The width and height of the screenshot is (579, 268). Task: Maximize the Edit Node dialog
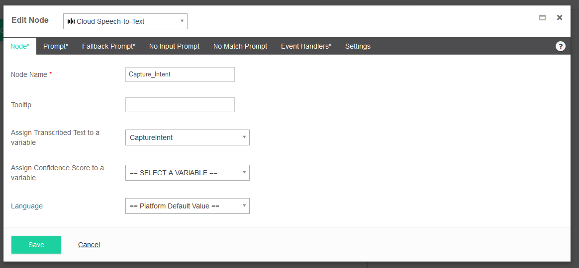coord(543,18)
